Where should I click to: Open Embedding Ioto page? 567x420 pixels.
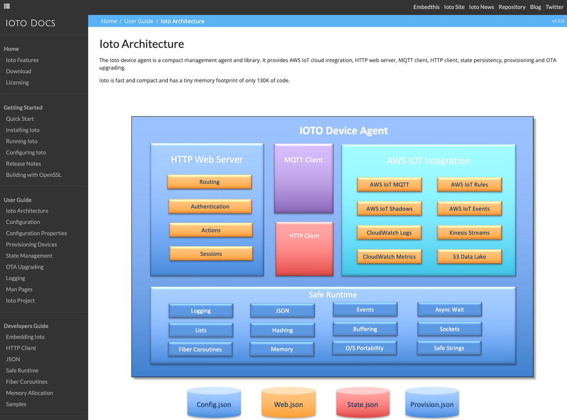click(25, 337)
